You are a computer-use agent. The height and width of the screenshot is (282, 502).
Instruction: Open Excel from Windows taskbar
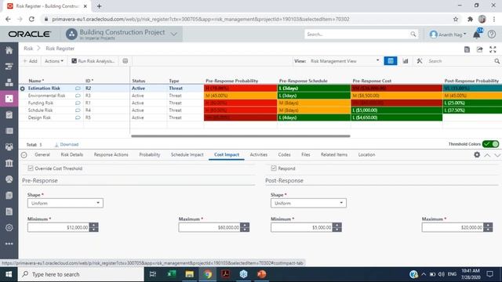click(172, 274)
